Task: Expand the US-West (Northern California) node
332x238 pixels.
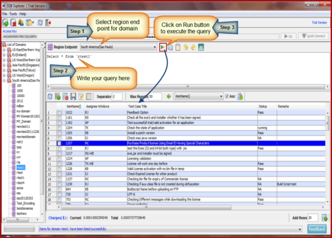Action: 4,60
